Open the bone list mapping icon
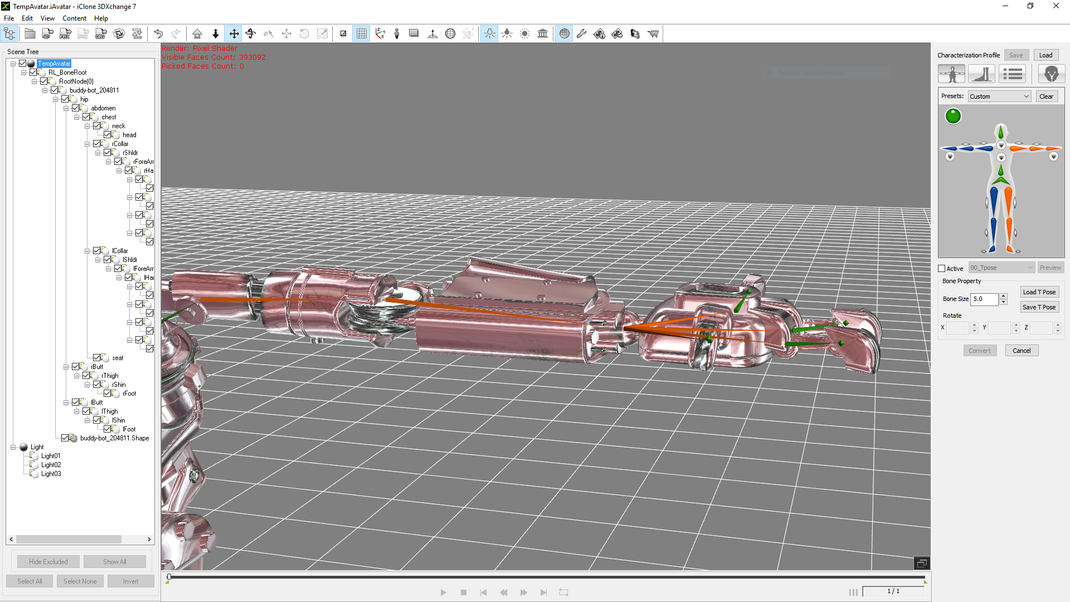This screenshot has height=602, width=1070. [1013, 74]
